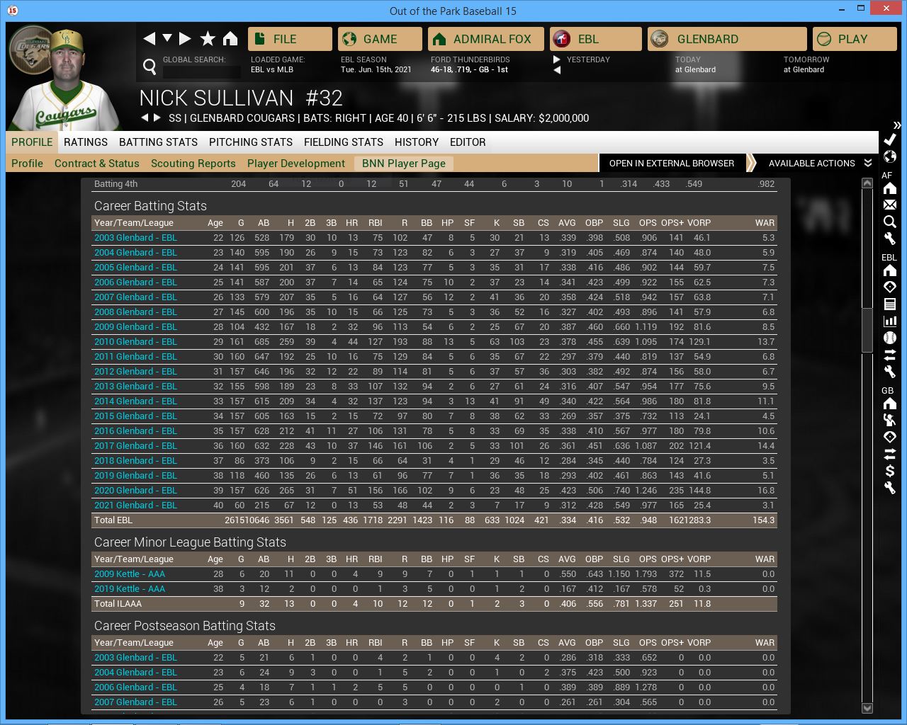Open the manager mail envelope icon

pyautogui.click(x=890, y=205)
